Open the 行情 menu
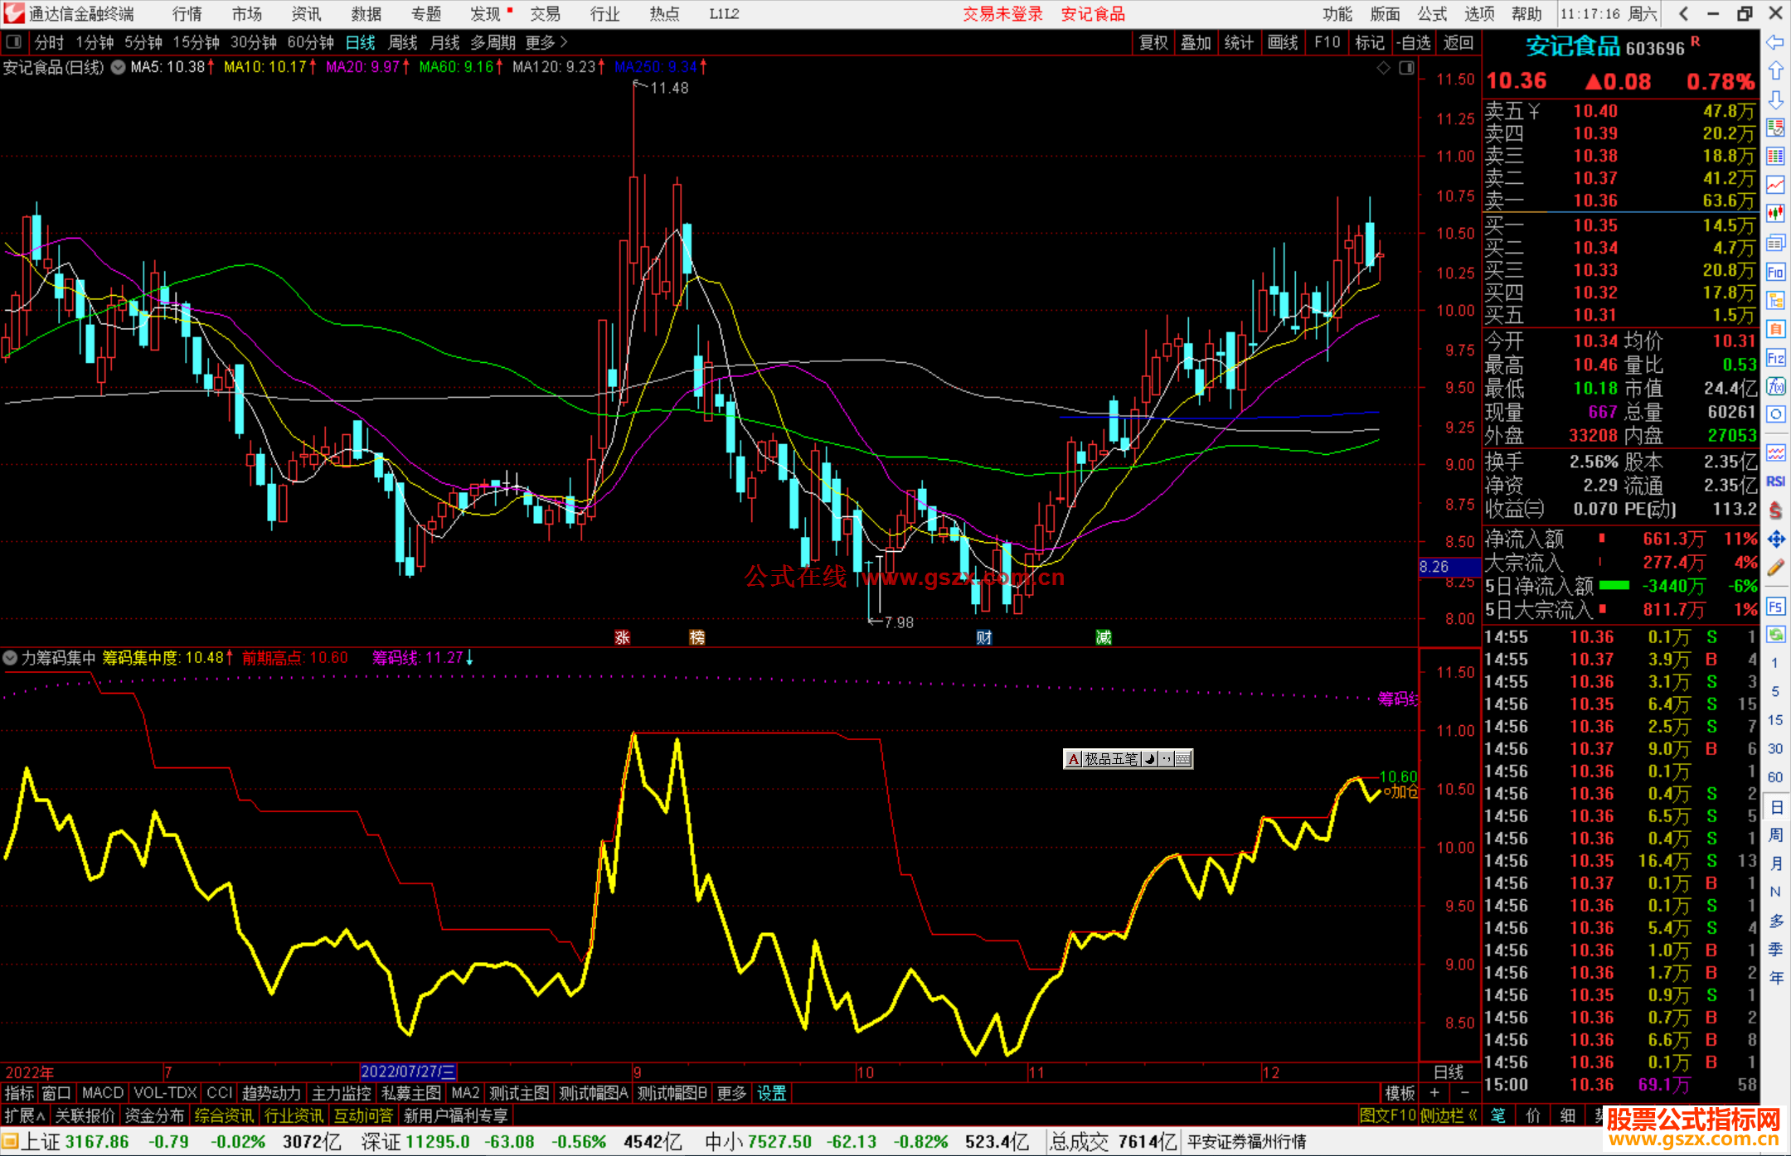Screen dimensions: 1791x1156 point(187,13)
